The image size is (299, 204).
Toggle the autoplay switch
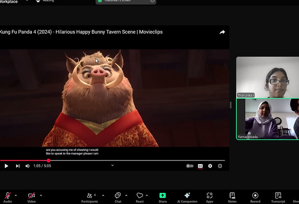click(x=190, y=166)
